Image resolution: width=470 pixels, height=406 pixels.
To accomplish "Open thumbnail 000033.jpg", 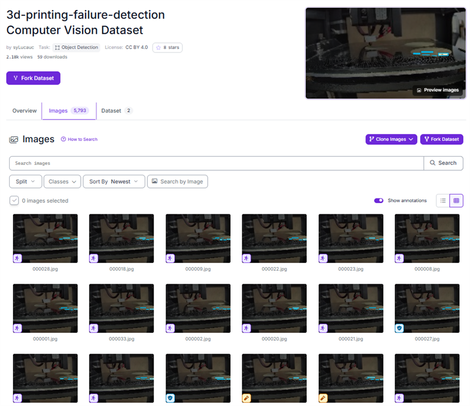I will (121, 308).
